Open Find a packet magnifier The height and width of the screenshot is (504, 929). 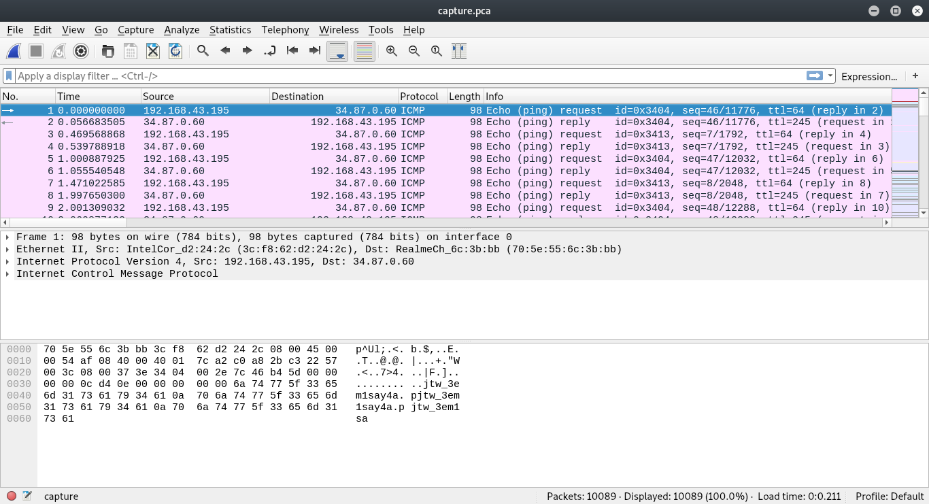pos(203,51)
